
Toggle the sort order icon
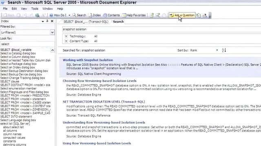pyautogui.click(x=224, y=50)
